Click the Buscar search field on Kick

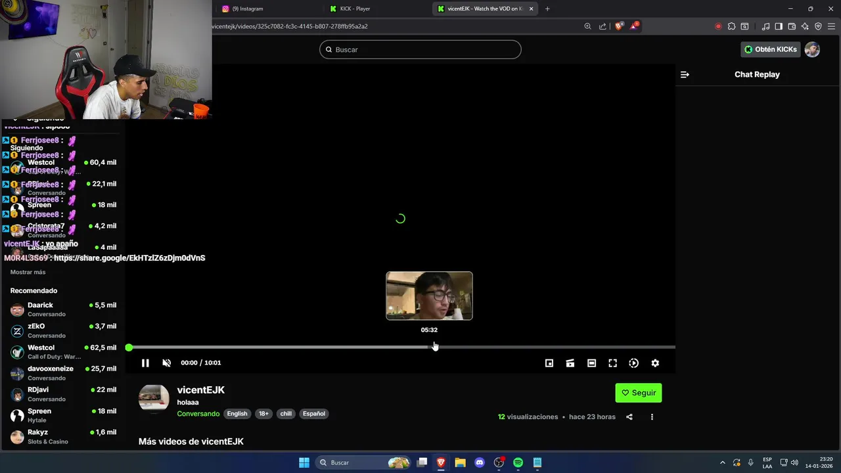[x=420, y=49]
